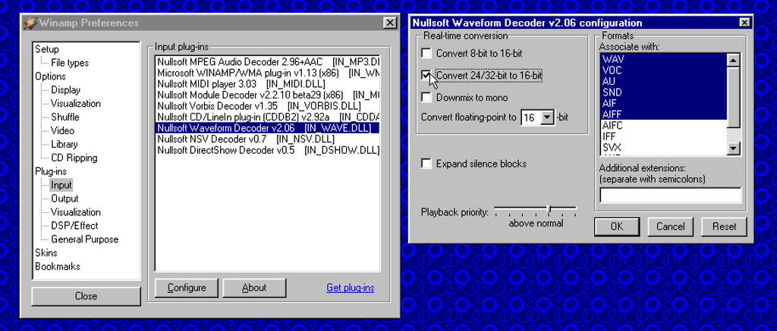Select VOC format in the list
This screenshot has width=777, height=331.
663,70
